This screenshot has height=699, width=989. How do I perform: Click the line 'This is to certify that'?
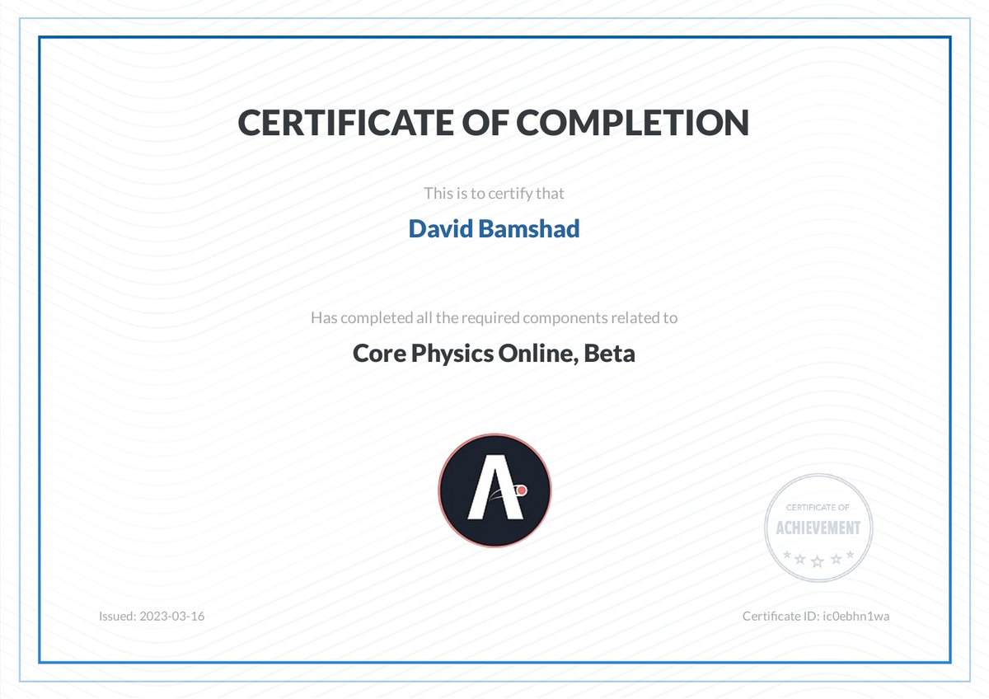tap(494, 194)
